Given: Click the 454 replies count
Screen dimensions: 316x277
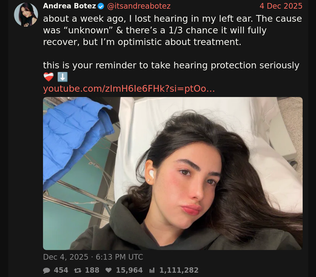Looking at the screenshot, I should click(61, 270).
